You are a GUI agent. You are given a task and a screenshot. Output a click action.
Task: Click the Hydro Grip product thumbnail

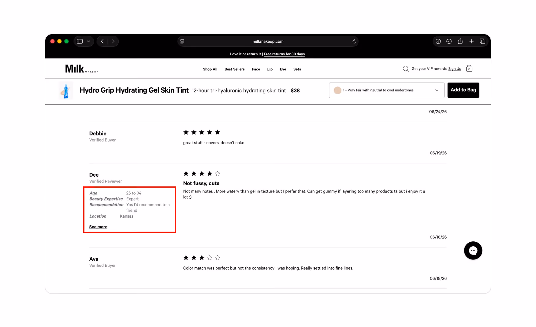(x=66, y=90)
